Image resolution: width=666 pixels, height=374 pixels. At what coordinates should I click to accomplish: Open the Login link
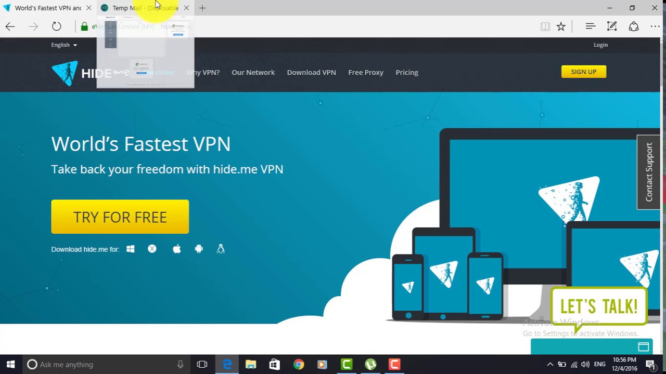click(600, 45)
